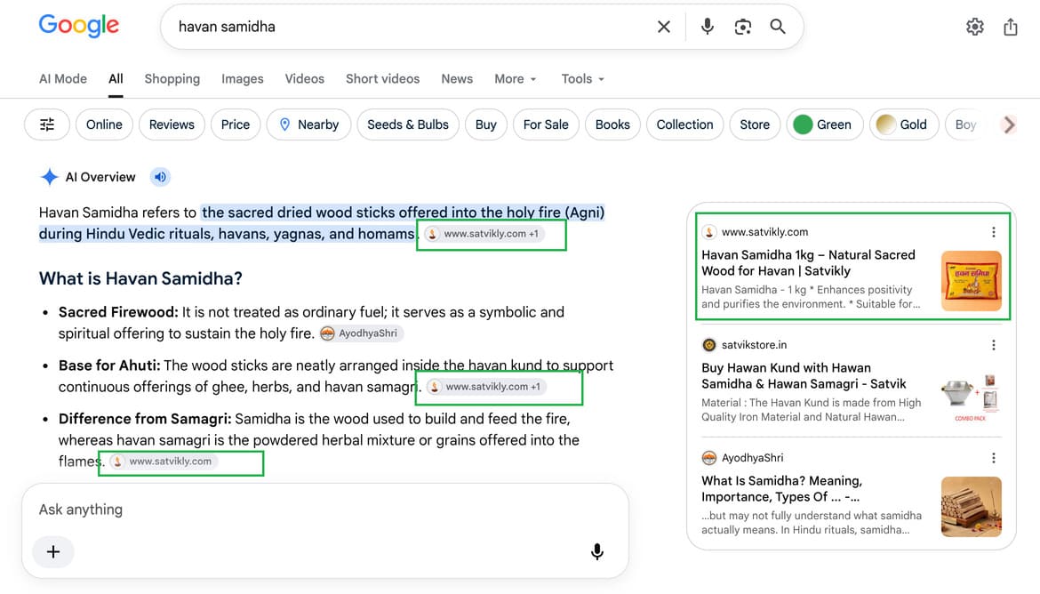Click the magnifying glass search icon
This screenshot has height=594, width=1040.
click(778, 27)
